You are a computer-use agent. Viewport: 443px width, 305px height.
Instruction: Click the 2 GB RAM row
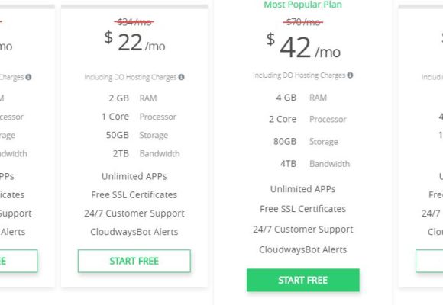point(133,98)
